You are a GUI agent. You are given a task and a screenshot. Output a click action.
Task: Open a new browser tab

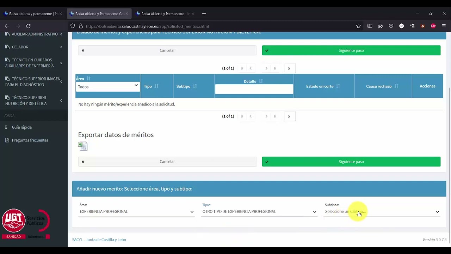click(204, 14)
